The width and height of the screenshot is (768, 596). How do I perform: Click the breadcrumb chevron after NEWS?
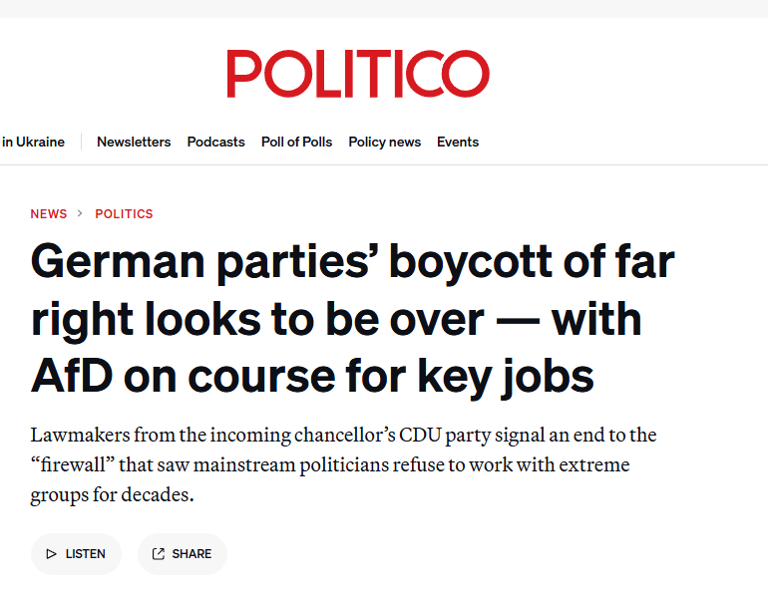pyautogui.click(x=81, y=214)
